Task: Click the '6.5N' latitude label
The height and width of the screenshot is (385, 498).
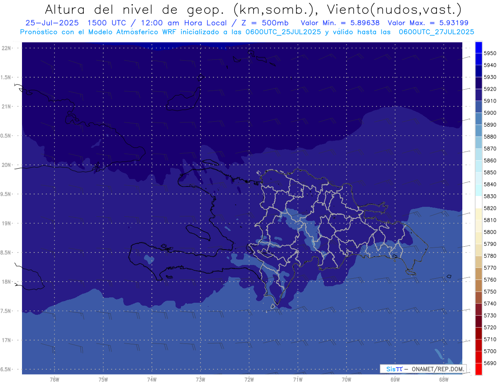Action: (6, 369)
